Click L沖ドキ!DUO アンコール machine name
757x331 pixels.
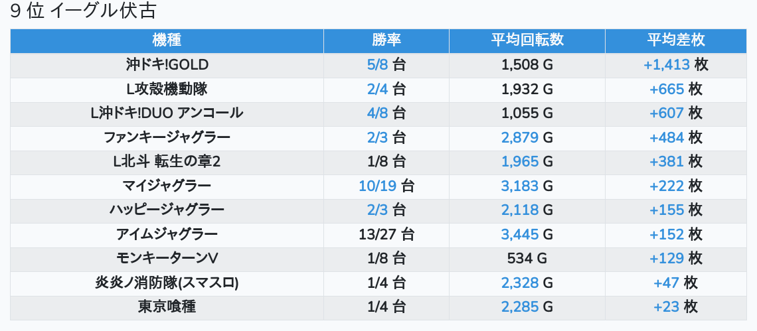click(x=167, y=113)
